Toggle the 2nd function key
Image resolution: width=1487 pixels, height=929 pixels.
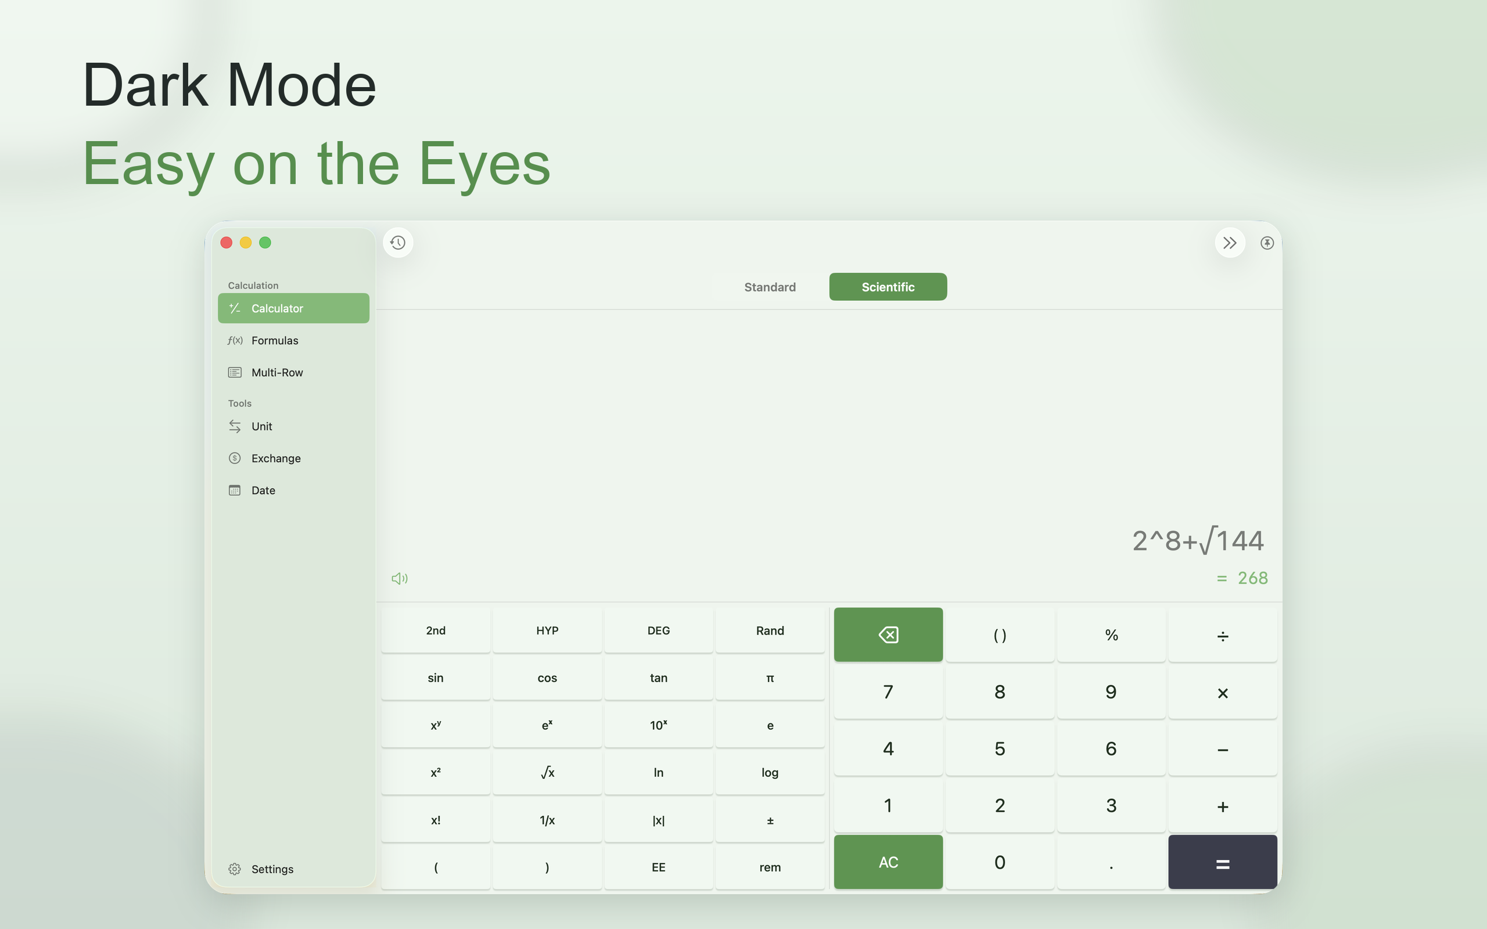tap(436, 631)
